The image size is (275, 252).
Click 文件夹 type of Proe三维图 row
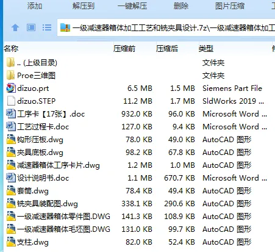click(213, 76)
